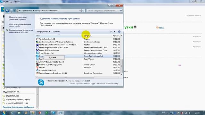Click the Qualcomm Atheros WiFi Driver icon
This screenshot has width=205, height=115.
pyautogui.click(x=37, y=42)
